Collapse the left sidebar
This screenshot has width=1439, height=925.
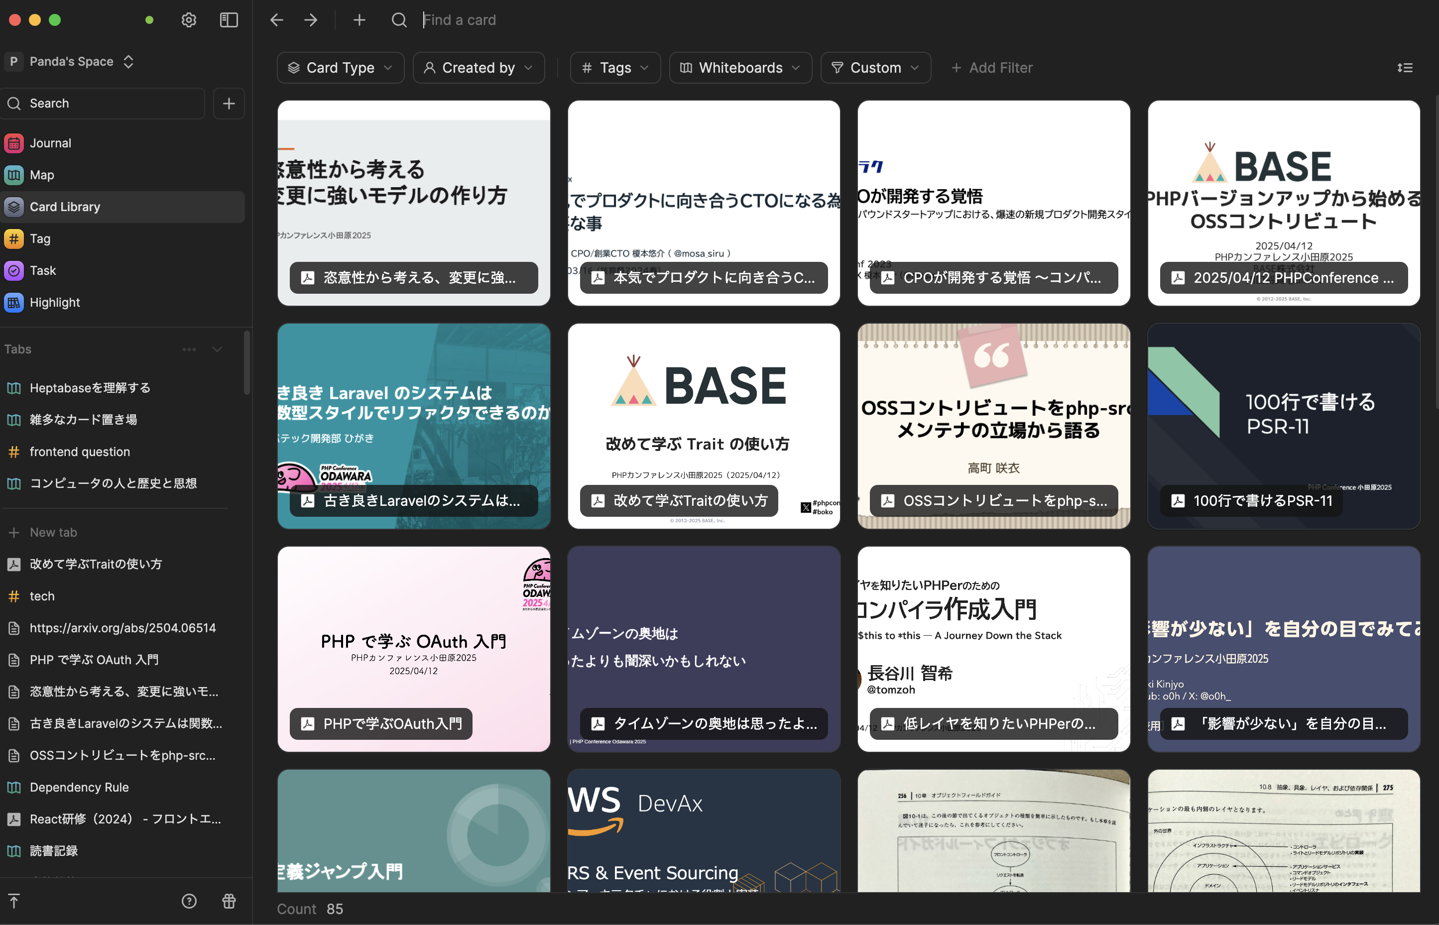click(228, 20)
